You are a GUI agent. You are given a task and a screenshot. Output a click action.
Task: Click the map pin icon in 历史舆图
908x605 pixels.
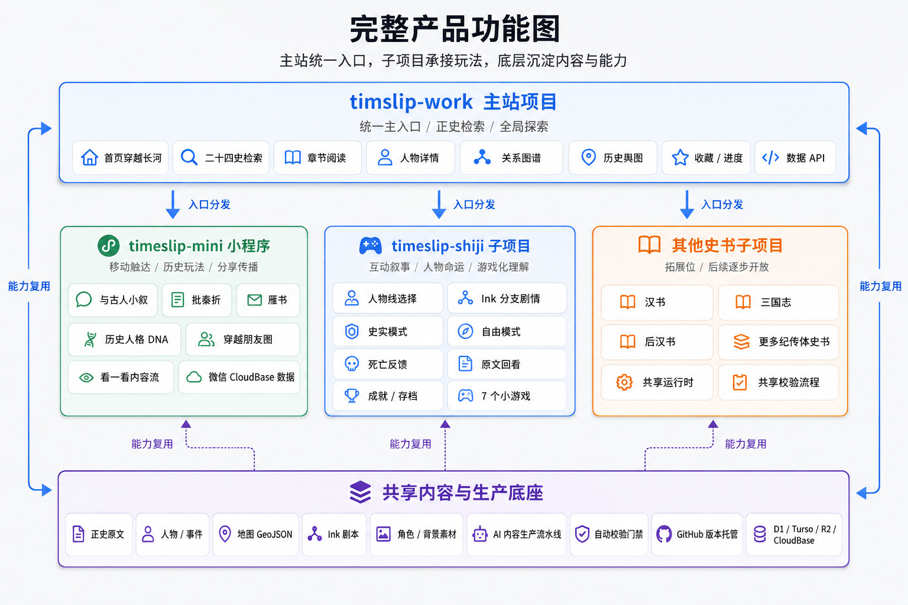click(x=588, y=158)
